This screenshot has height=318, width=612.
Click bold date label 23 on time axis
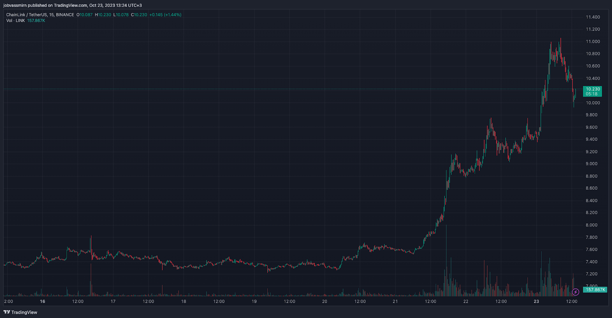coord(536,301)
